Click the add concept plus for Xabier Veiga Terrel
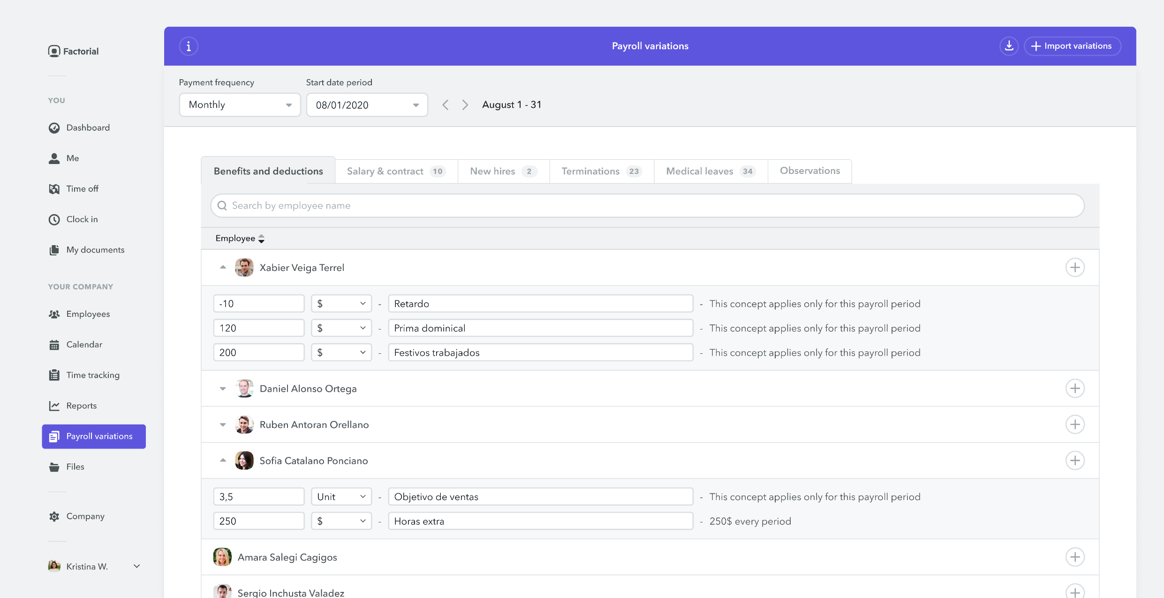1164x598 pixels. point(1075,268)
